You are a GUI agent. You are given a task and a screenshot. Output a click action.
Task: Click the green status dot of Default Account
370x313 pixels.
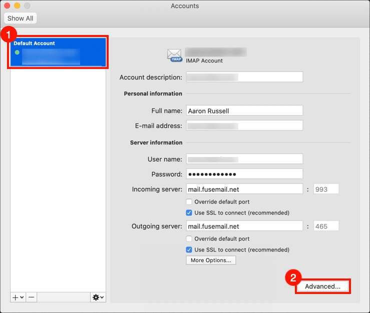18,52
